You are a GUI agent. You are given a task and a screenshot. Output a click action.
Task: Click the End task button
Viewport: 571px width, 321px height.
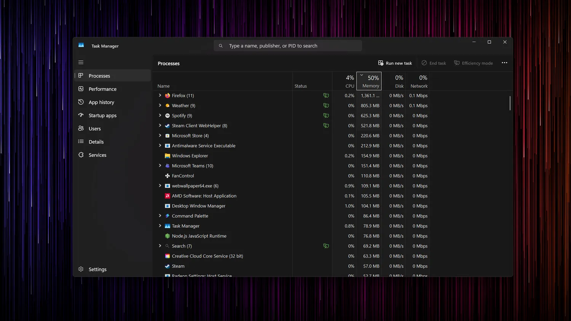point(434,63)
